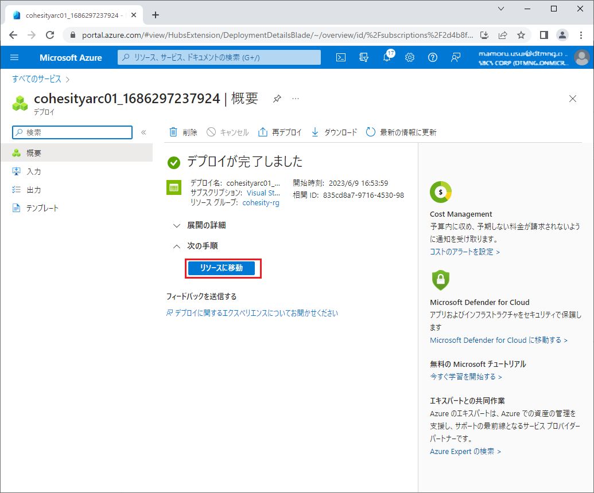Click the correlation ID value 835cd8a7-9716-4530-98
The image size is (594, 493).
coord(363,195)
